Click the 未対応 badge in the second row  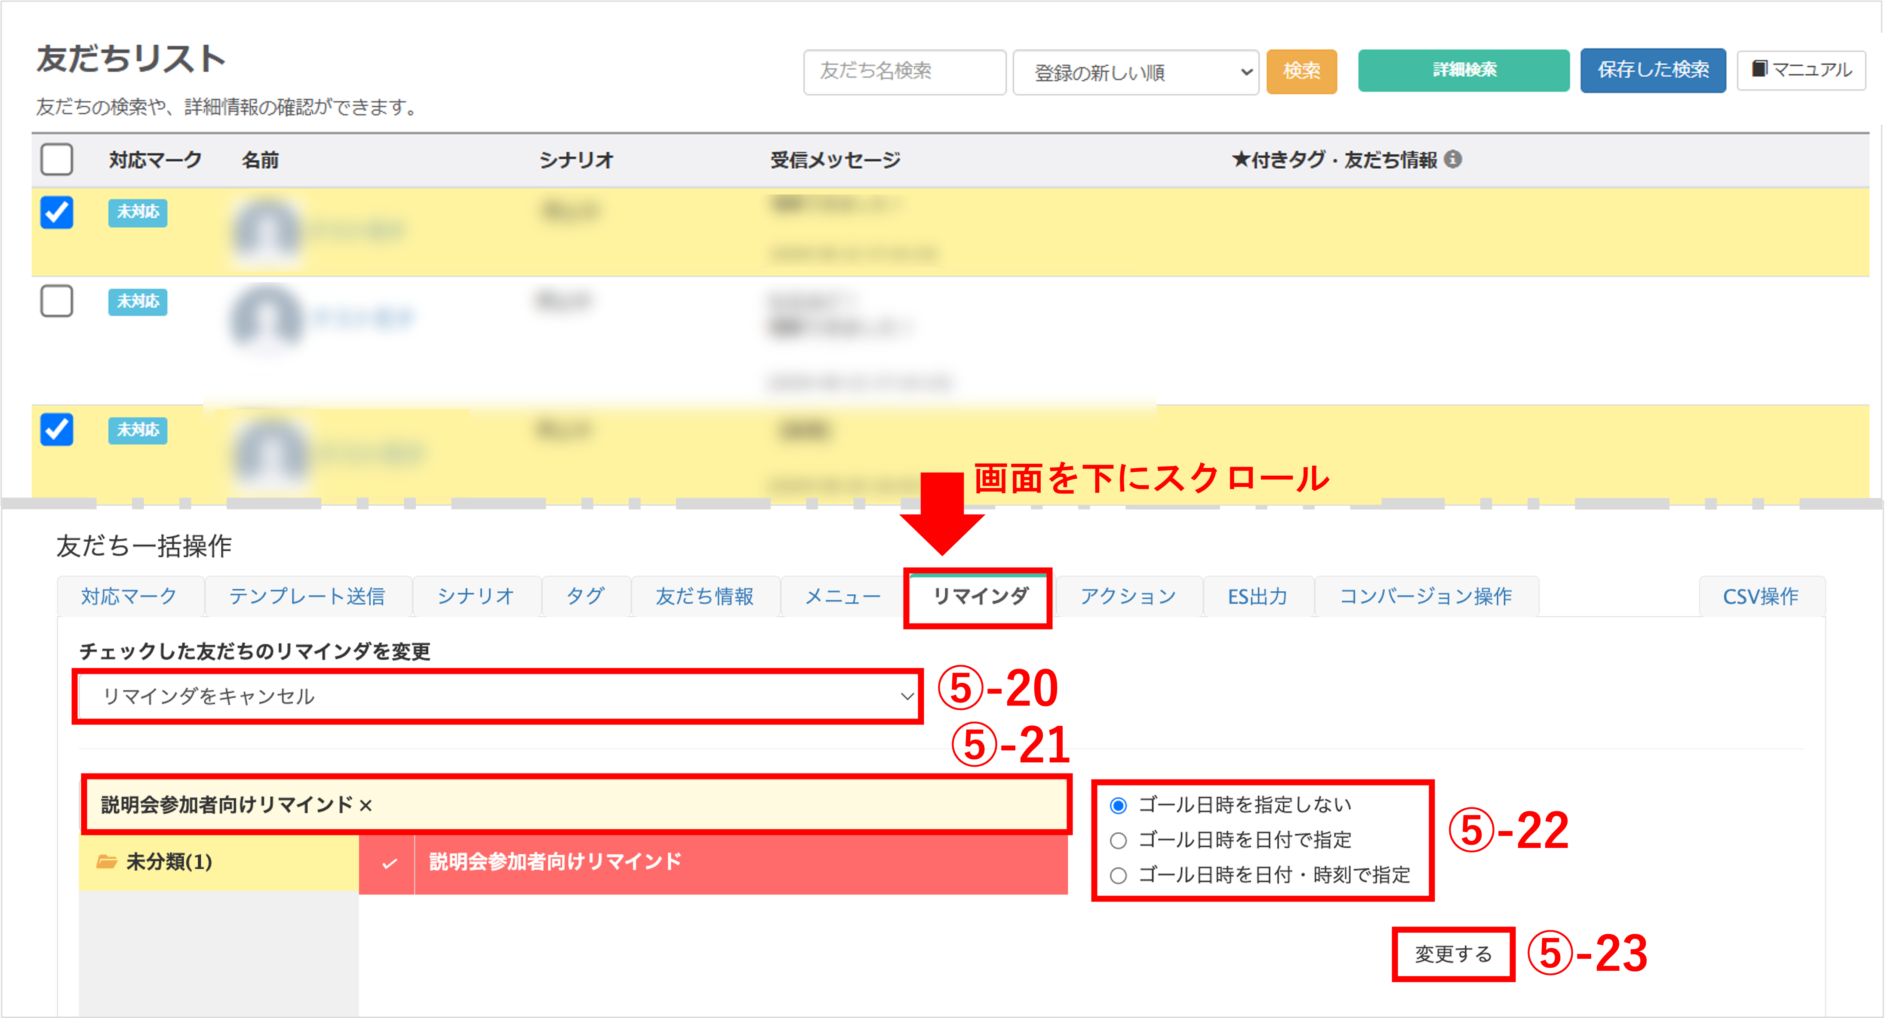point(138,301)
